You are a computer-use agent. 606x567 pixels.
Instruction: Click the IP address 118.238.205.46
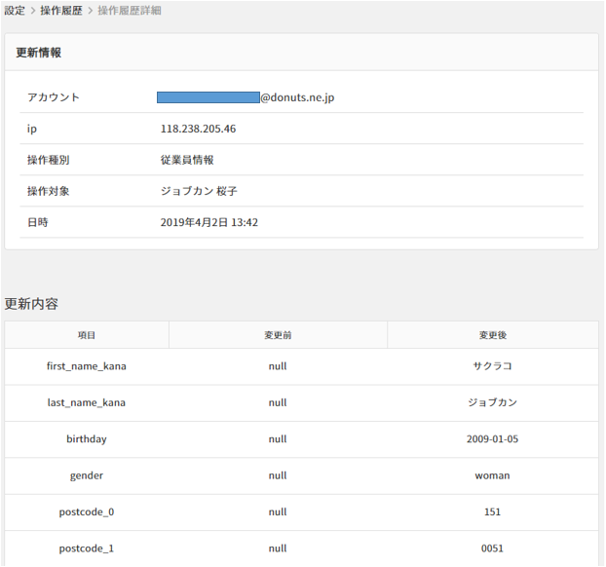click(x=198, y=129)
